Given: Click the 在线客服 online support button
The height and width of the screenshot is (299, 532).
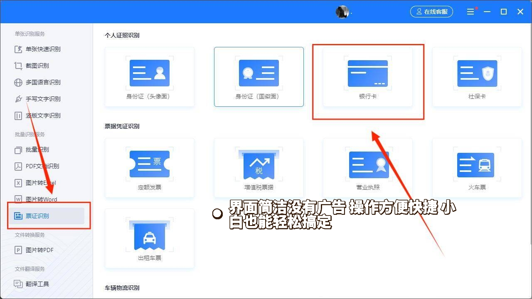Looking at the screenshot, I should pyautogui.click(x=431, y=12).
